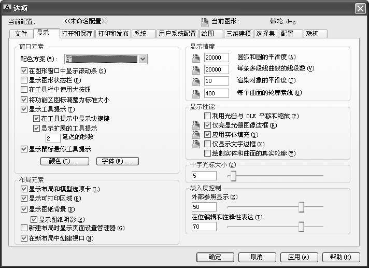Enable 新建布局时显示页面设置管理器

click(24, 228)
